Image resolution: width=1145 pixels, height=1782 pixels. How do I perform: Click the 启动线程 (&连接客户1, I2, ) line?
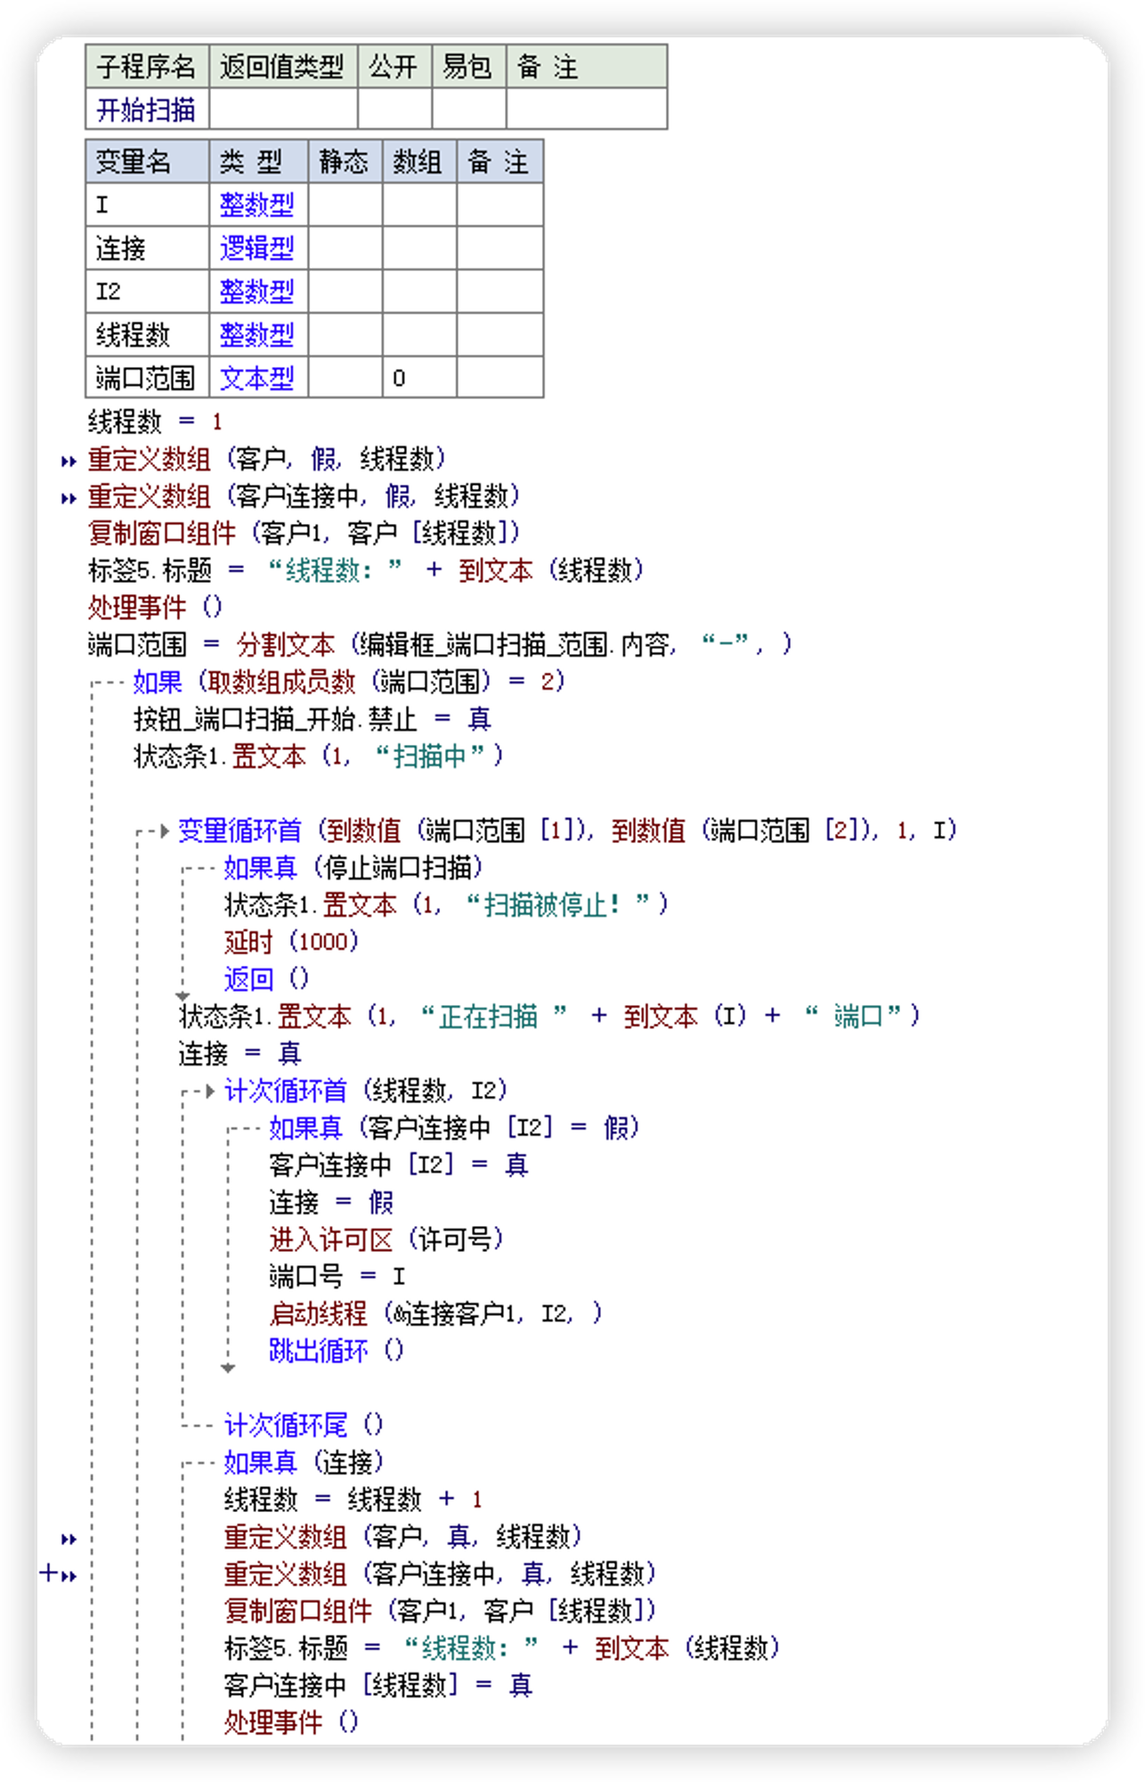(x=435, y=1312)
